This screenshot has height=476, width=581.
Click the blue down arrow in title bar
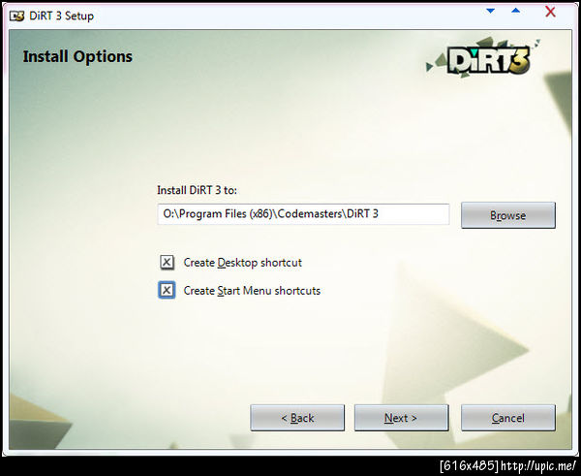491,11
